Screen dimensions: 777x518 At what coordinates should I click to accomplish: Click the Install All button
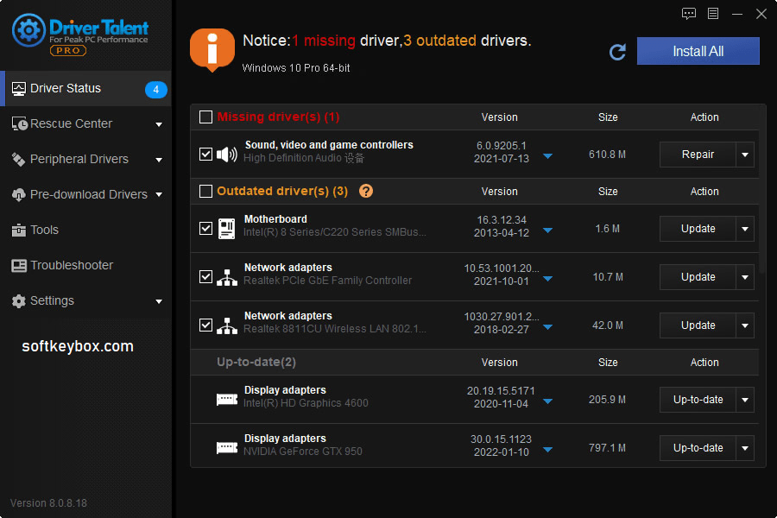click(x=698, y=51)
